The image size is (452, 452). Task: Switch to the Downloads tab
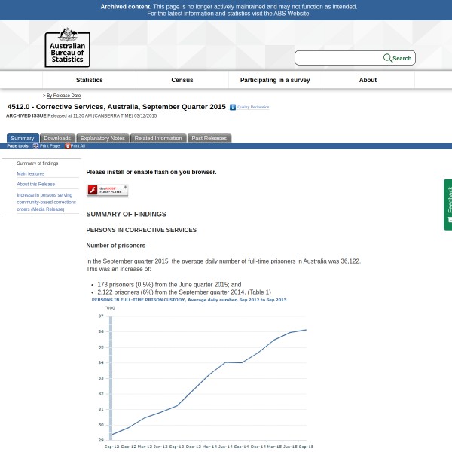[x=57, y=138]
